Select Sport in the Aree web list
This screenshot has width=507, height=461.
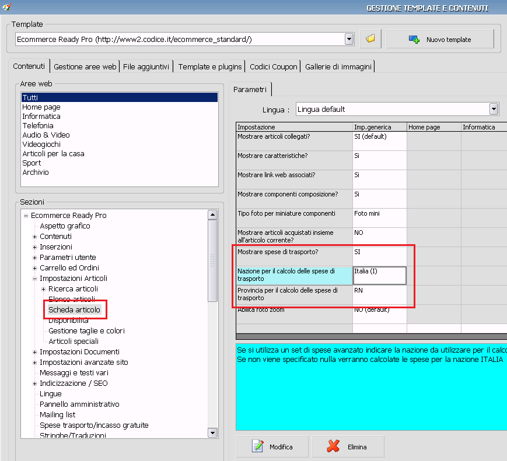click(x=120, y=163)
